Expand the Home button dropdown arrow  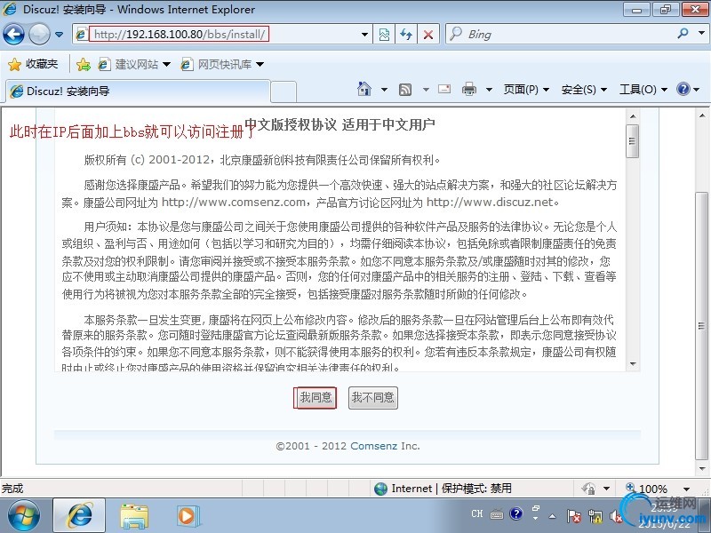[x=384, y=90]
